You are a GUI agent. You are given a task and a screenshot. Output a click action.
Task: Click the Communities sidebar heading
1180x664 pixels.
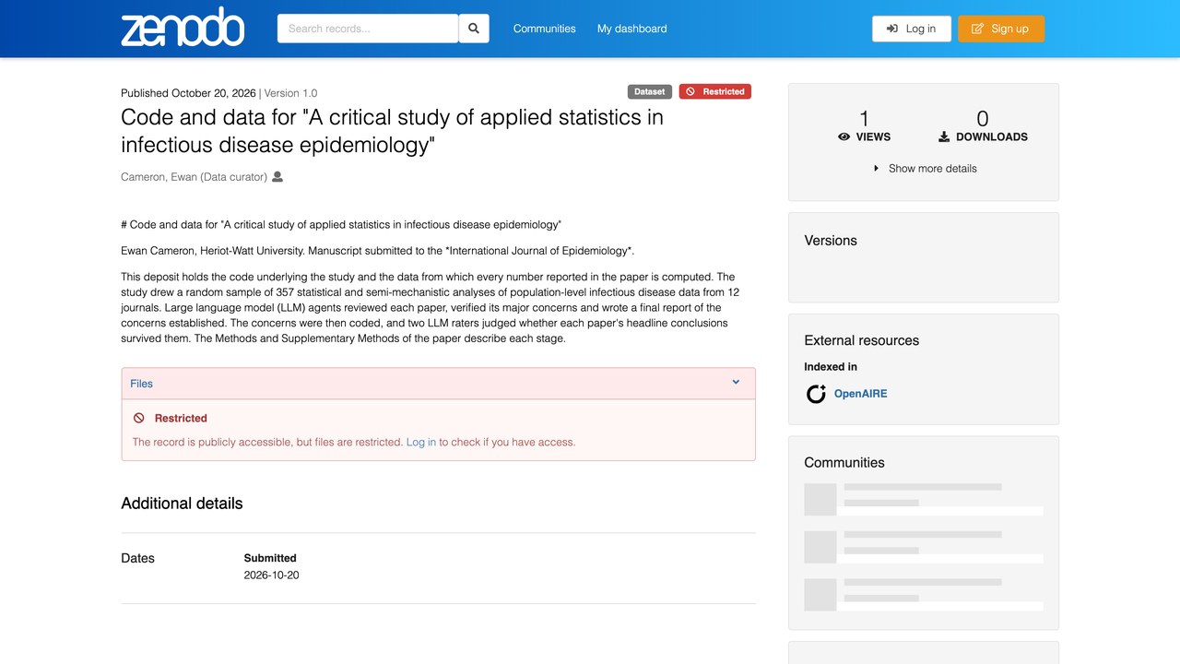coord(844,463)
